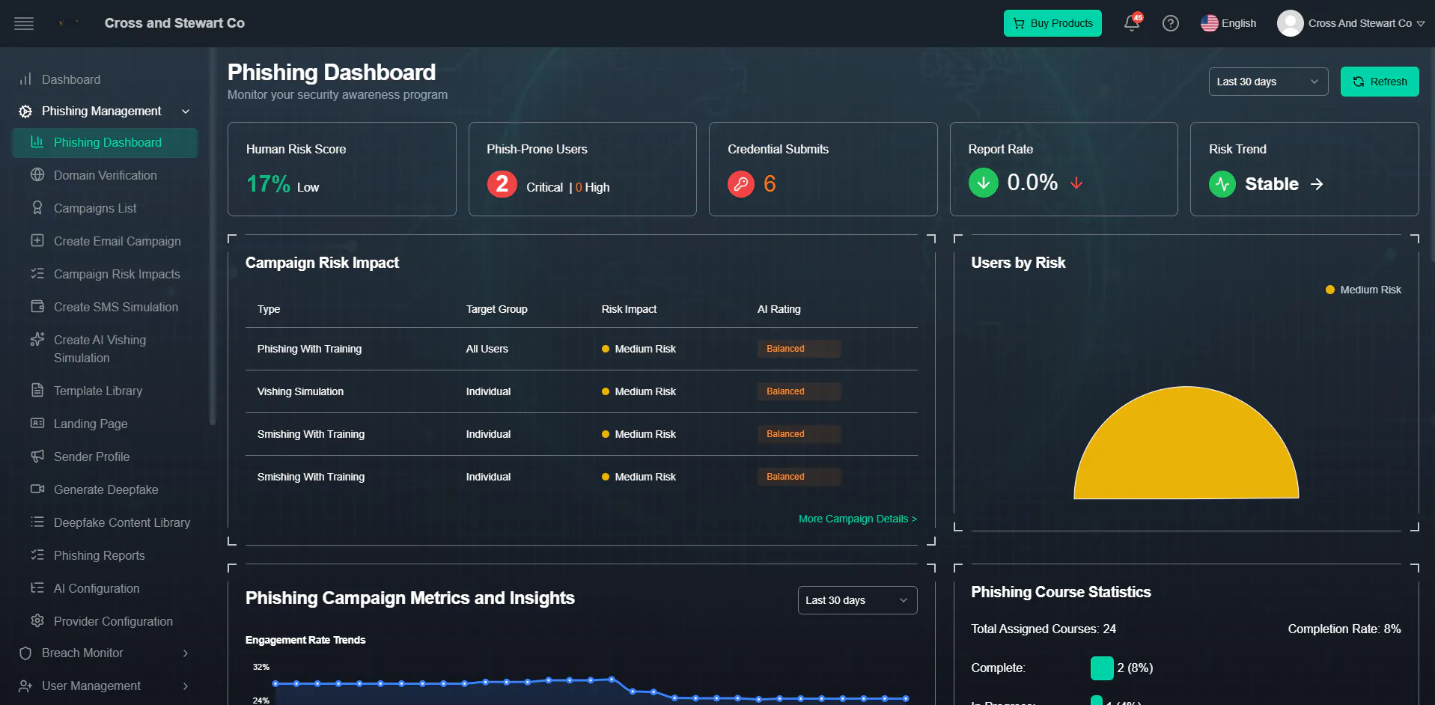This screenshot has height=705, width=1435.
Task: Click the Domain Verification globe icon
Action: [x=37, y=175]
